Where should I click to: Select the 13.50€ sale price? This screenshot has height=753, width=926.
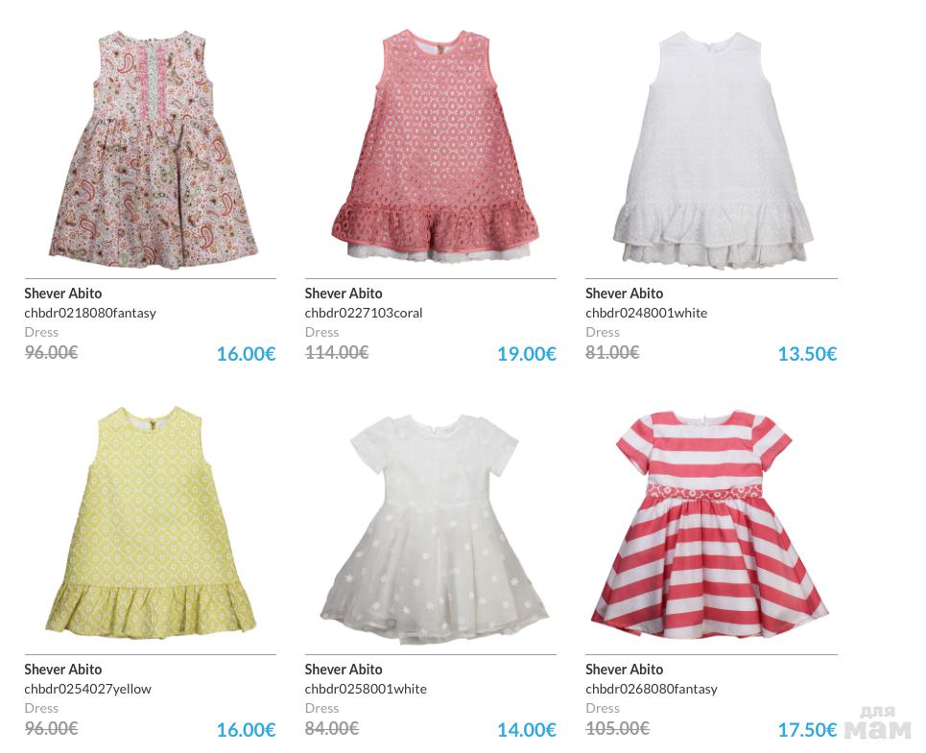tap(807, 354)
